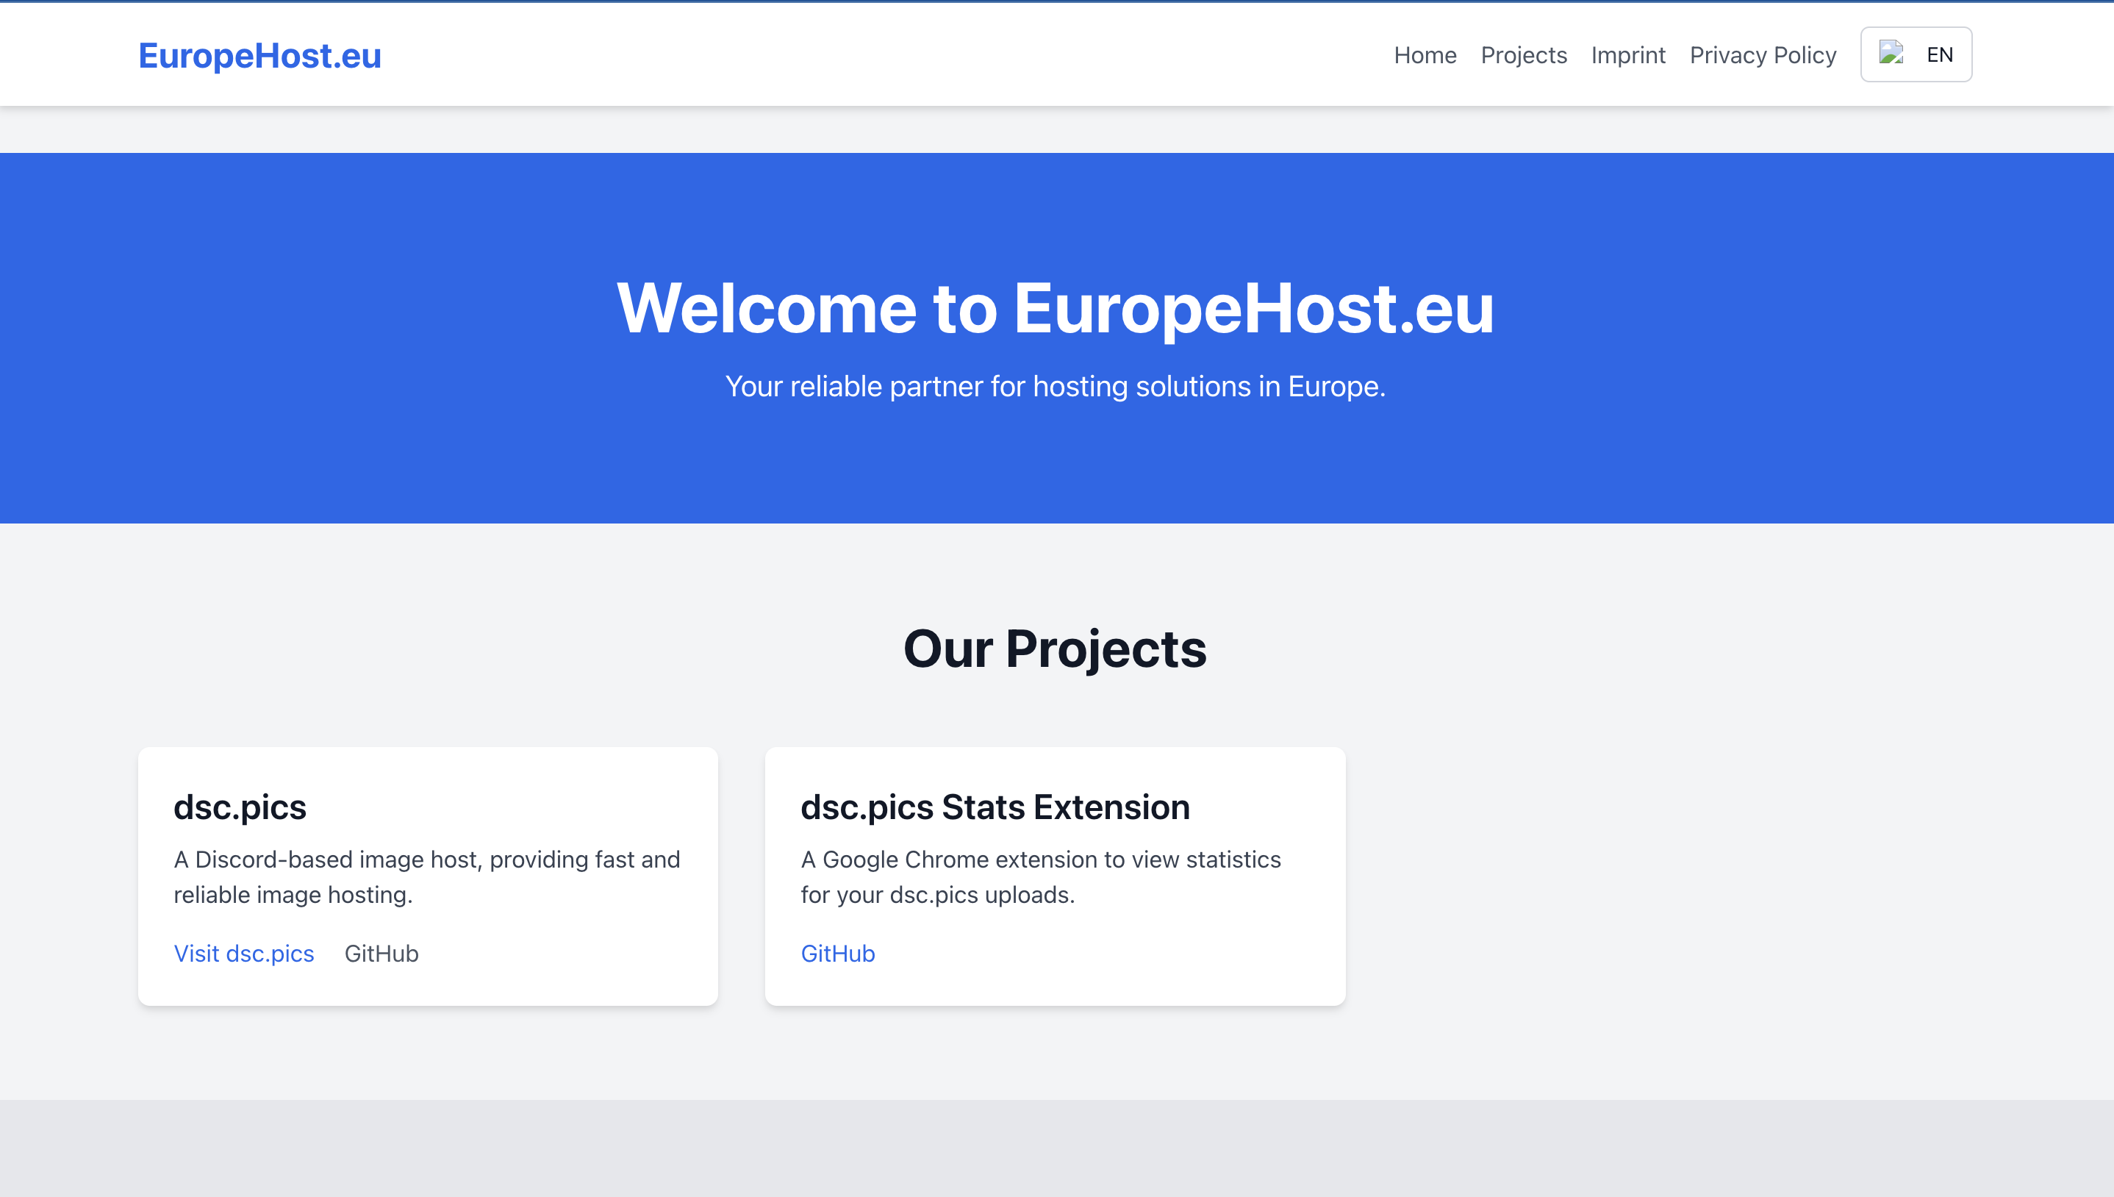Click the Welcome to EuropeHost.eu heading
The width and height of the screenshot is (2114, 1197).
(1056, 308)
